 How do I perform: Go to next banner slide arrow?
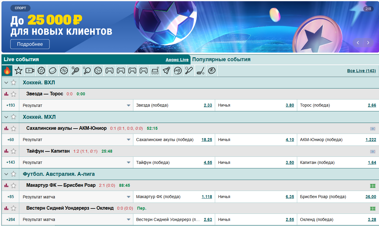click(x=368, y=43)
